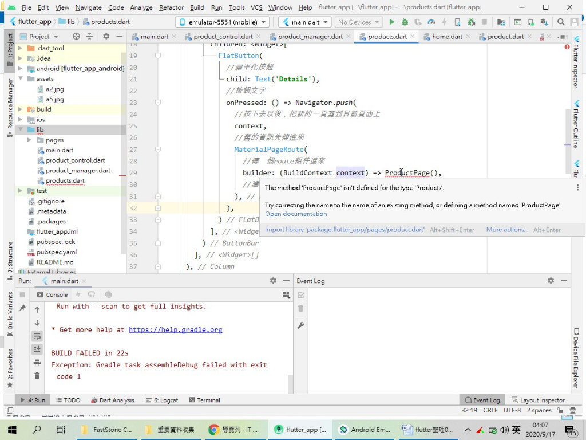Click locate-file target icon in Project panel
Viewport: 586px width, 440px height.
77,36
